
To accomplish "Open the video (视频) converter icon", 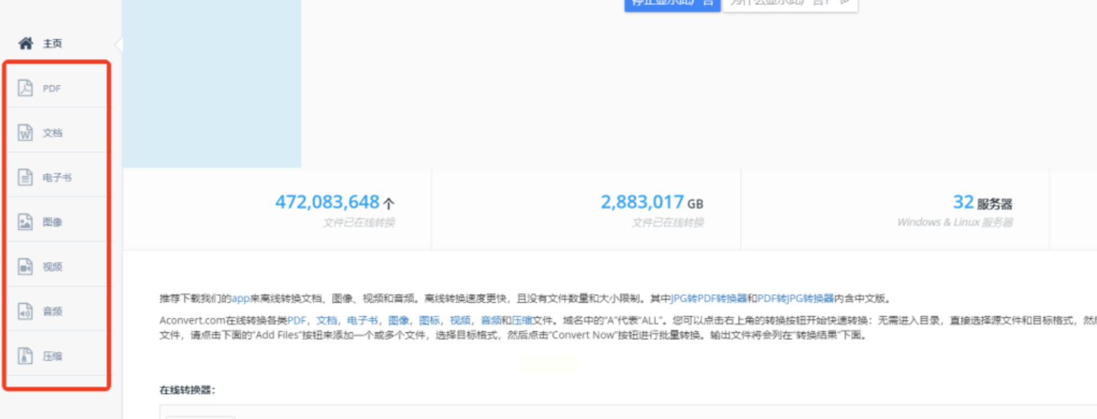I will [x=25, y=266].
